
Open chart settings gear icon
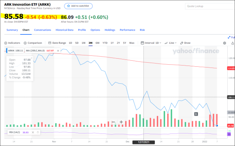pyautogui.click(x=224, y=43)
